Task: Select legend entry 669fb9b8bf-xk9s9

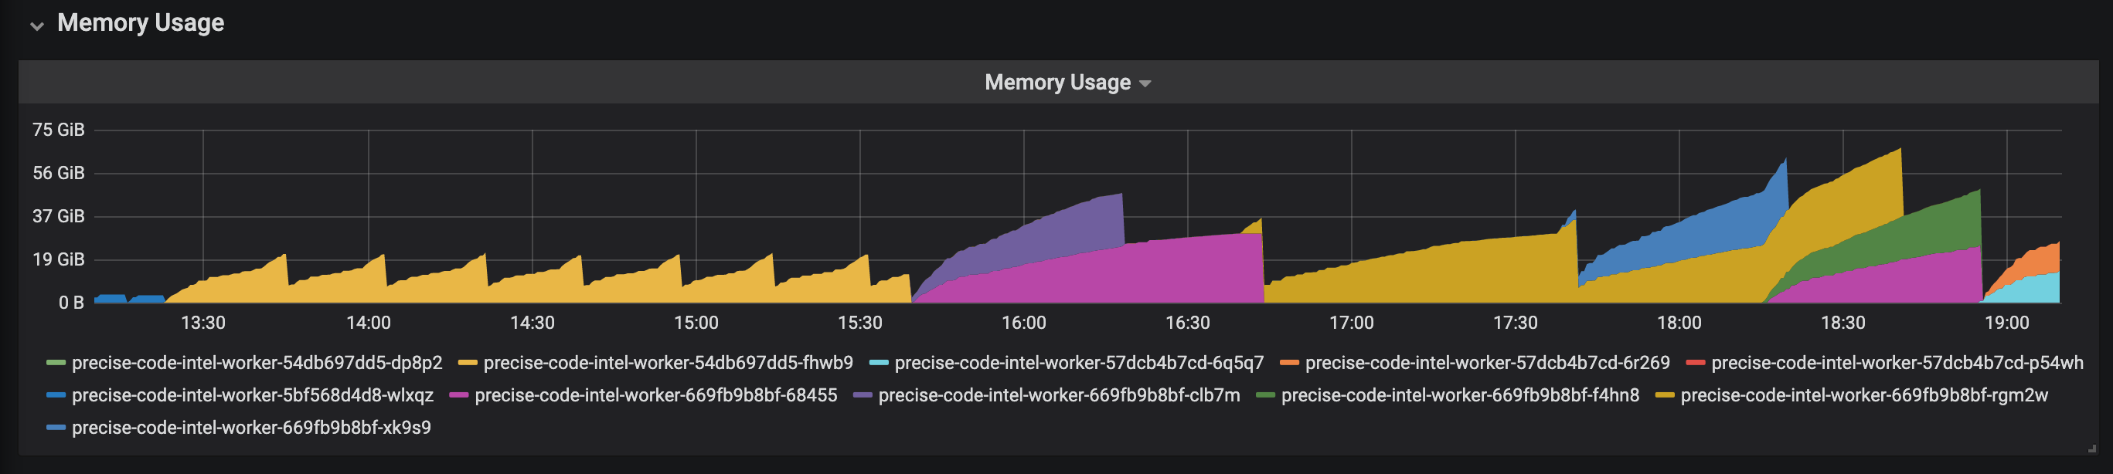Action: tap(251, 428)
